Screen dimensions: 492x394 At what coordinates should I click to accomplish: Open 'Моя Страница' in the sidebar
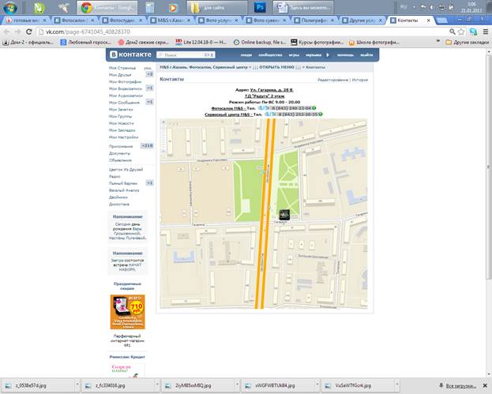[x=122, y=68]
